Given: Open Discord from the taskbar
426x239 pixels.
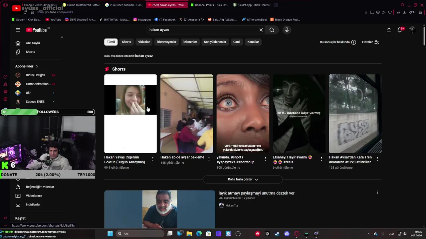Looking at the screenshot, I should [x=287, y=234].
